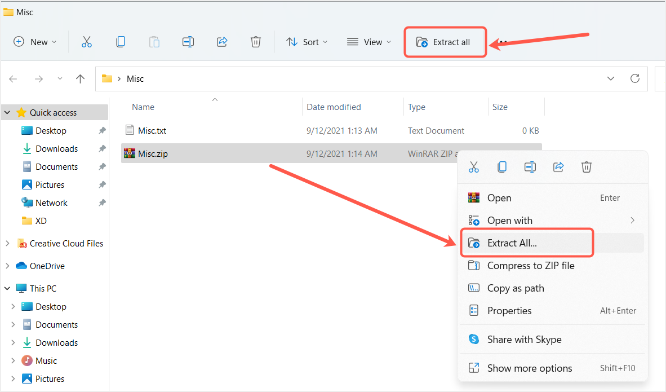
Task: Click the Delete trash icon in the toolbar
Action: 256,42
